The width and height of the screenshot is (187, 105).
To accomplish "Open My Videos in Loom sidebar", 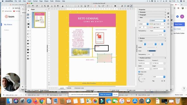I will (8, 24).
